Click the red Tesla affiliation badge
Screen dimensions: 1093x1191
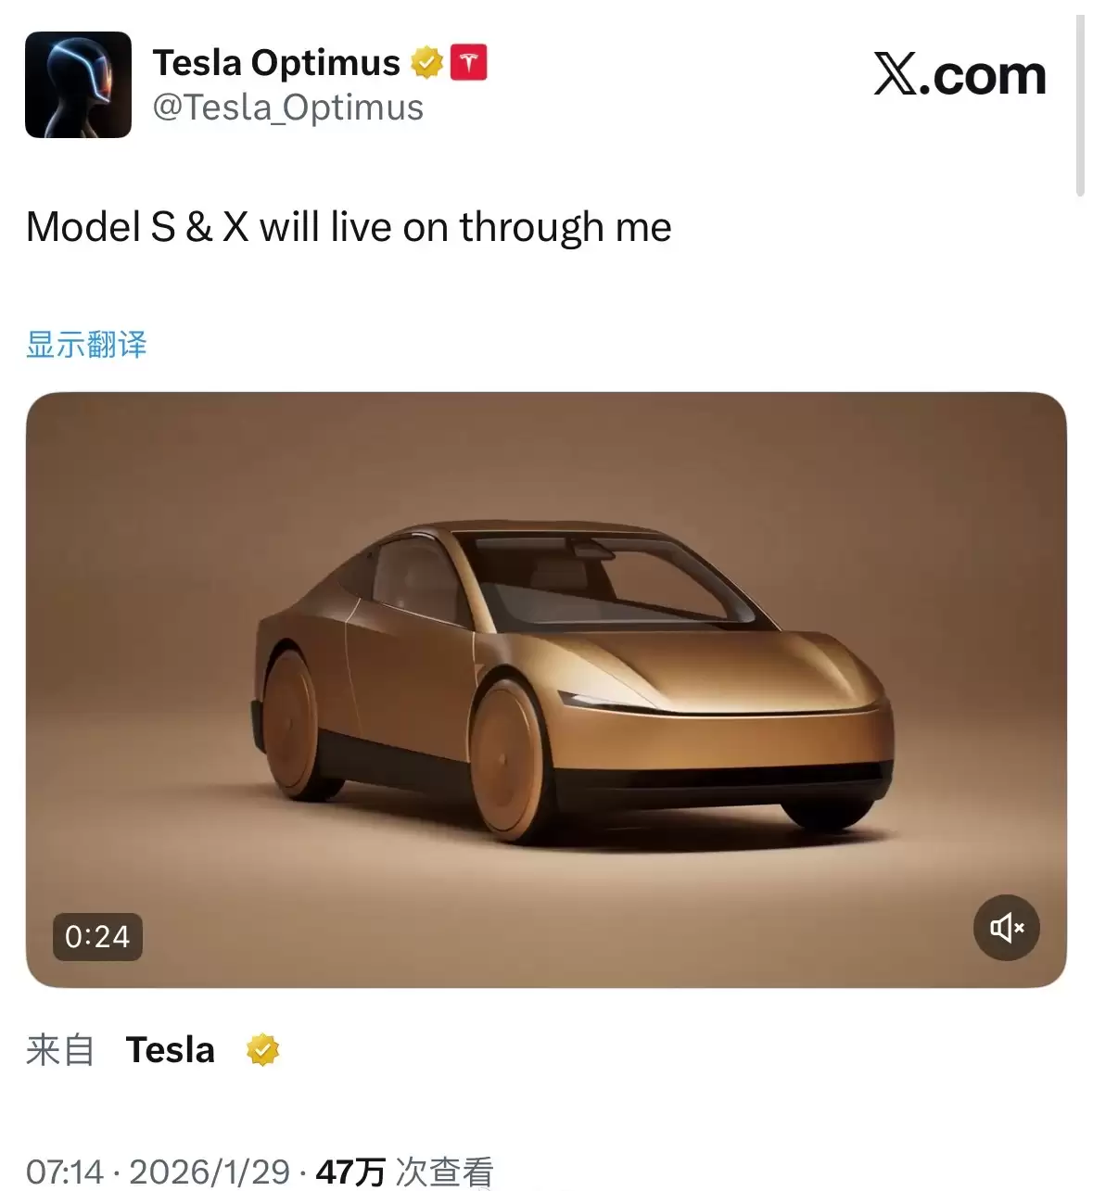click(x=469, y=63)
